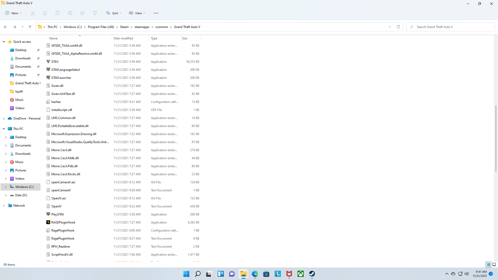Open the View menu
498x280 pixels.
(x=137, y=13)
